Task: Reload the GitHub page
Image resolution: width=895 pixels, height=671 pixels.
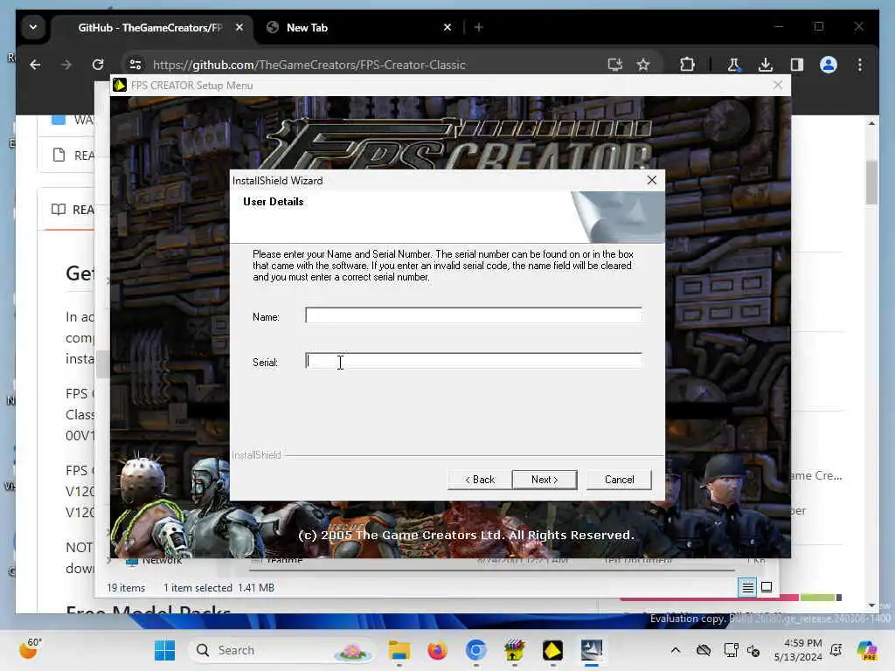Action: pyautogui.click(x=98, y=65)
